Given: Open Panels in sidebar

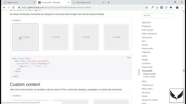Looking at the screenshot, I should pos(144,96).
